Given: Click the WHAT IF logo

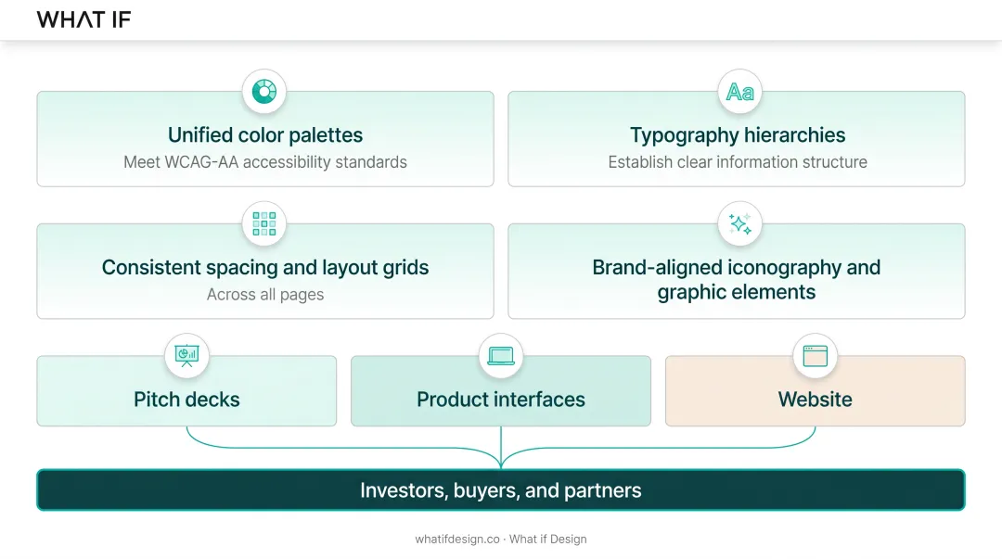Looking at the screenshot, I should click(83, 19).
